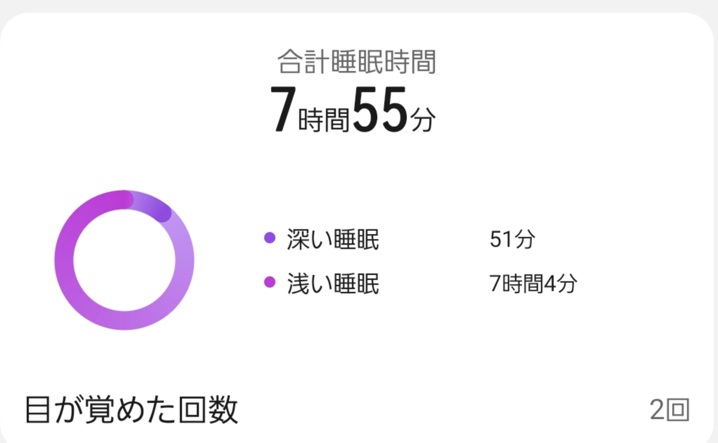718x443 pixels.
Task: Tap the rounded magenta end cap of the ring
Action: (x=125, y=200)
